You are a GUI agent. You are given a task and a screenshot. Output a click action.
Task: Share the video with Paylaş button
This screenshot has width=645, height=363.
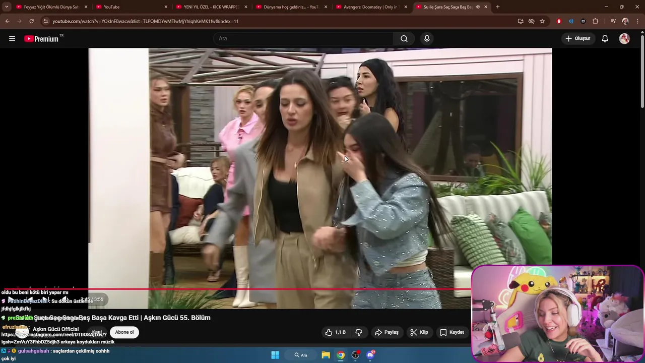(x=386, y=332)
